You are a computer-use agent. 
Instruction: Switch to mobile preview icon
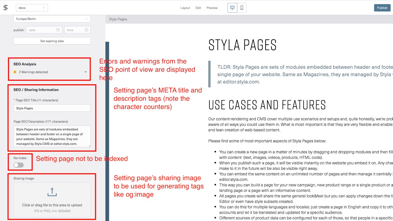click(242, 8)
